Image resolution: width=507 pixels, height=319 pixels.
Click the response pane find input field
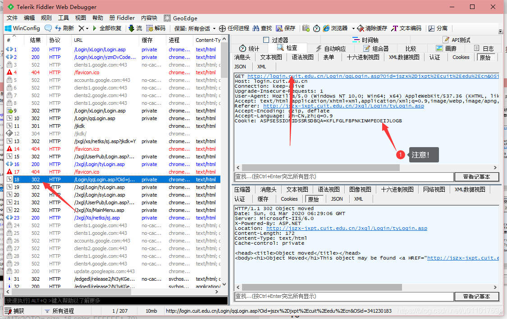344,297
